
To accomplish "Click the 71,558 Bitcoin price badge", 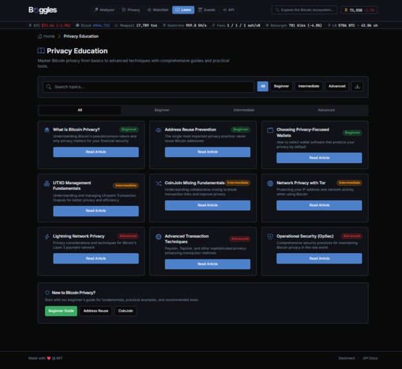I will point(359,10).
